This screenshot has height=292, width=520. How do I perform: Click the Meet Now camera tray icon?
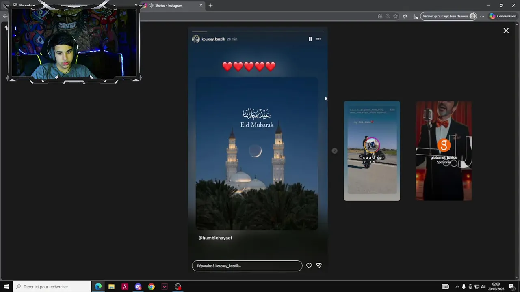click(x=470, y=287)
